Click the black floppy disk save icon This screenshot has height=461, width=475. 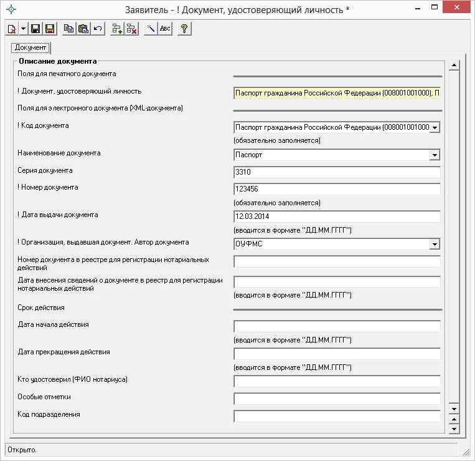(35, 29)
